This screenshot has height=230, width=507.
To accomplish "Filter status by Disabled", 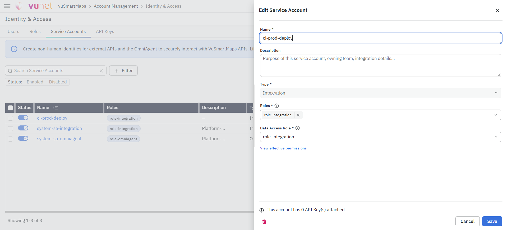I will tap(58, 82).
